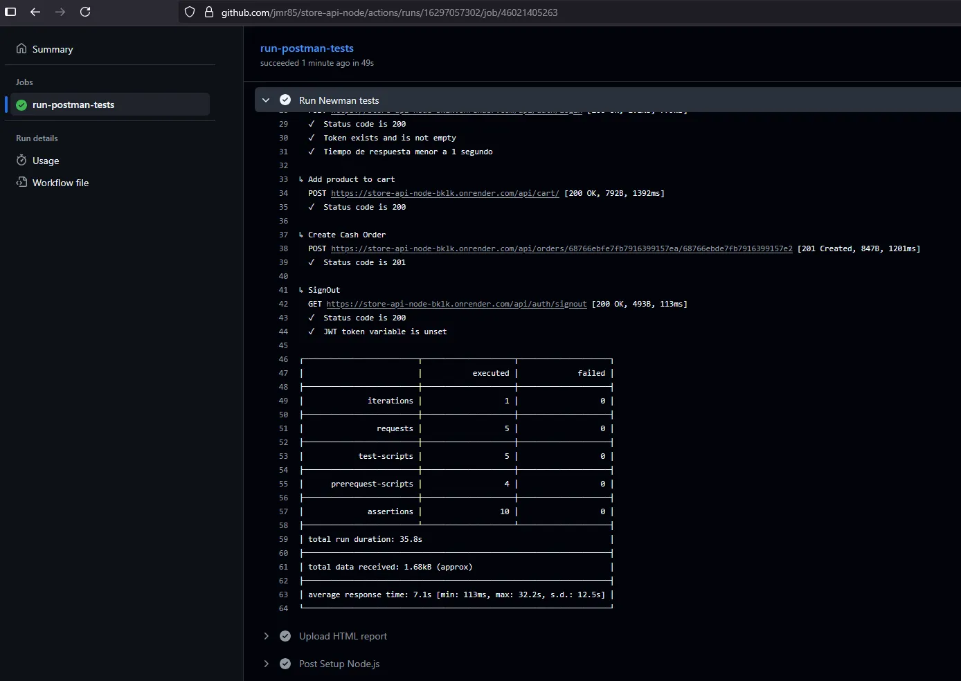Click the browser address bar URL

pyautogui.click(x=389, y=12)
